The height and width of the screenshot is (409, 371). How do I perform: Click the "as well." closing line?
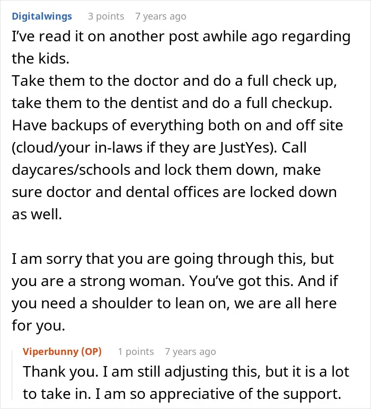point(37,215)
